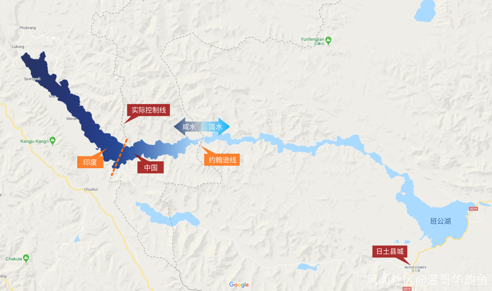
Task: Click the G219 road badge at the bottom
Action: pyautogui.click(x=407, y=289)
